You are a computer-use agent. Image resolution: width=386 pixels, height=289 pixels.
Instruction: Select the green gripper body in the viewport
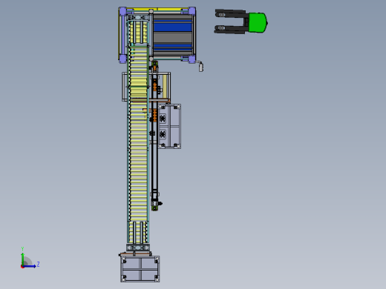coord(258,23)
